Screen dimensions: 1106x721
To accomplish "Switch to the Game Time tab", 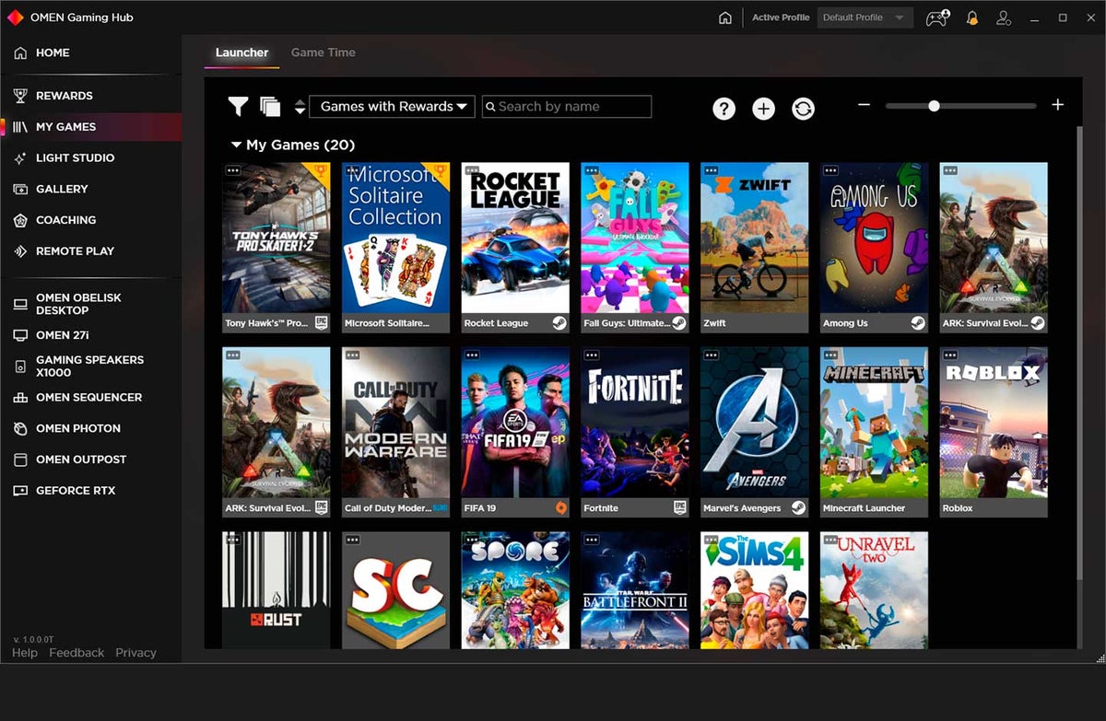I will tap(323, 52).
